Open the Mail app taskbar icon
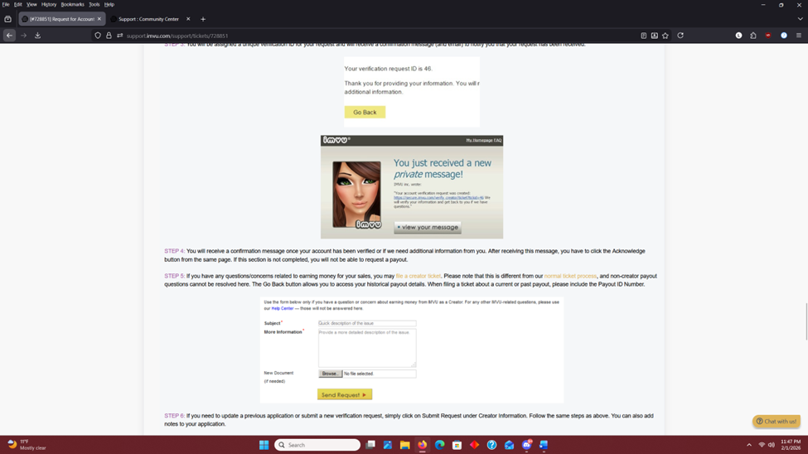This screenshot has width=808, height=454. (x=509, y=445)
